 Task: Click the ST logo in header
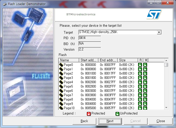pyautogui.click(x=154, y=14)
